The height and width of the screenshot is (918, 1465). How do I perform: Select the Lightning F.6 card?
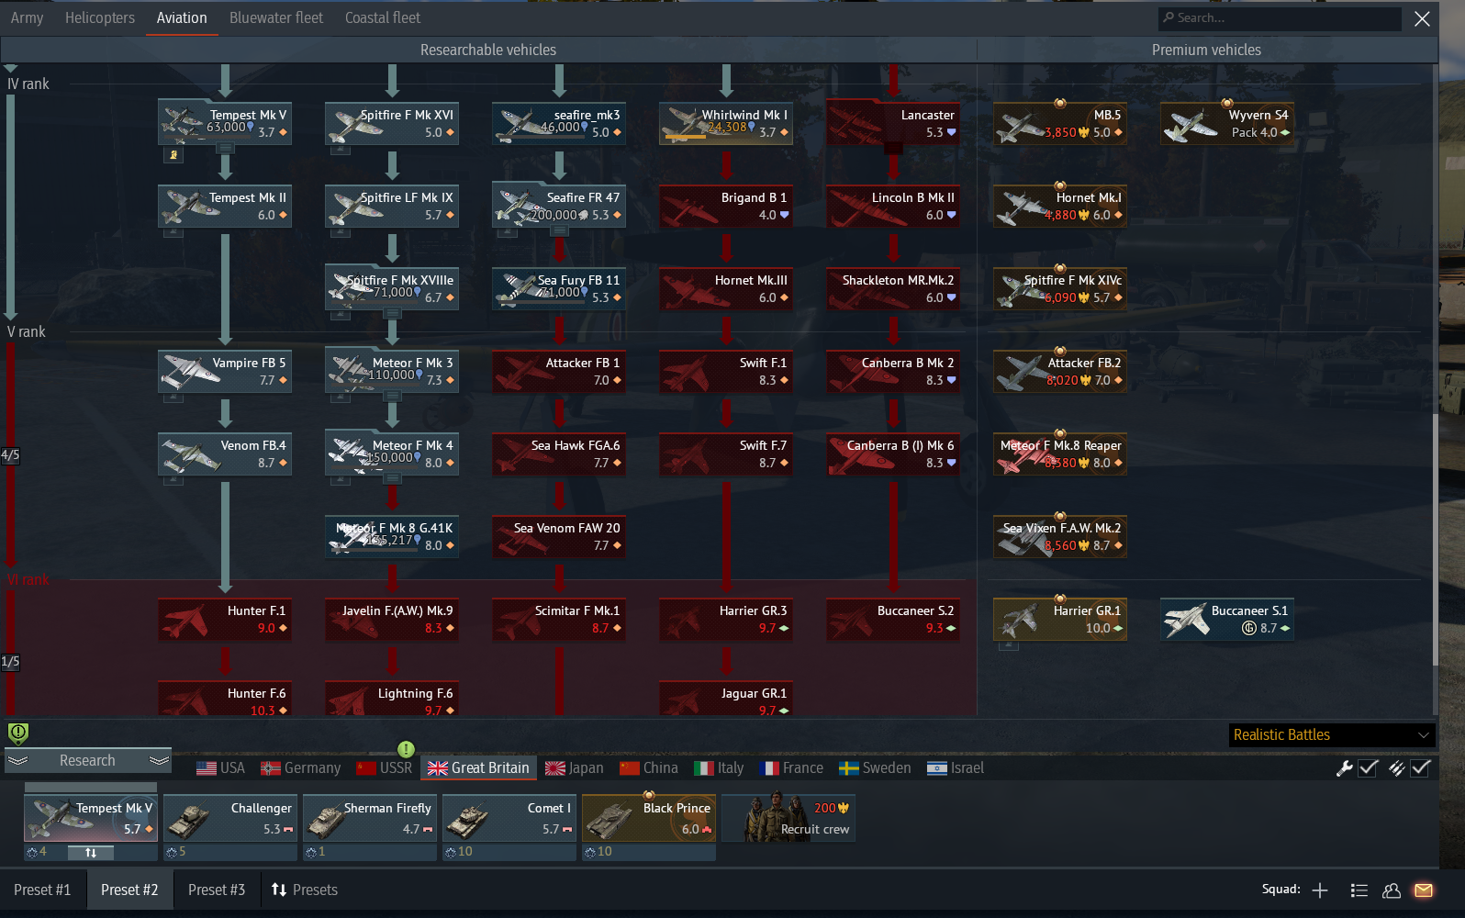tap(392, 699)
